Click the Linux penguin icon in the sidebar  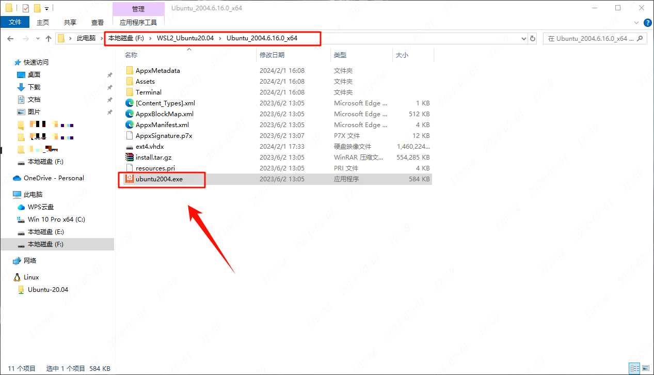tap(17, 277)
